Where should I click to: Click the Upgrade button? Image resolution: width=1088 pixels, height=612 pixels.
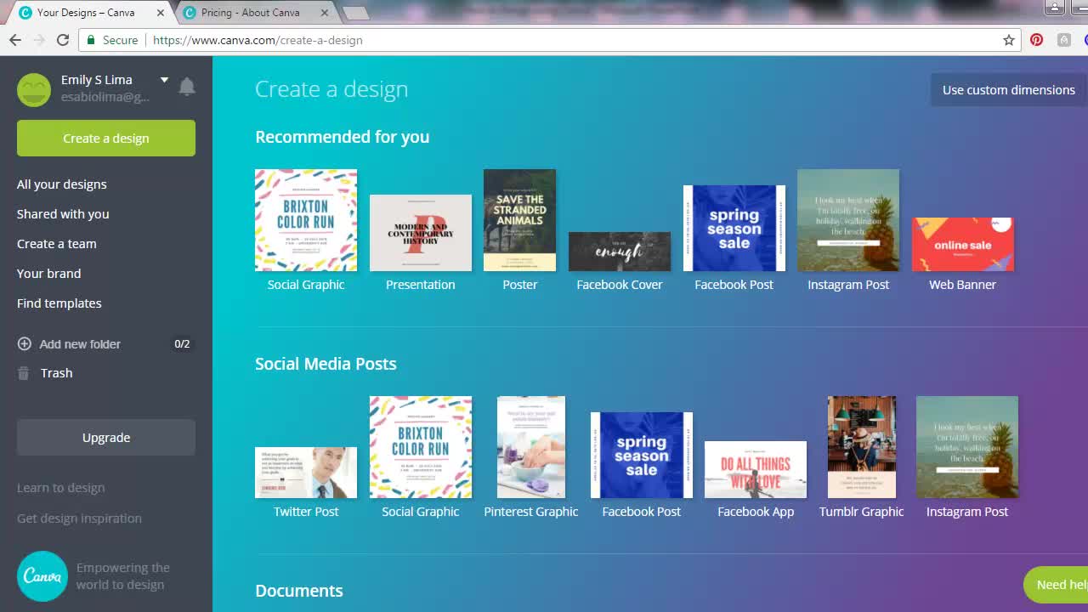click(x=106, y=438)
